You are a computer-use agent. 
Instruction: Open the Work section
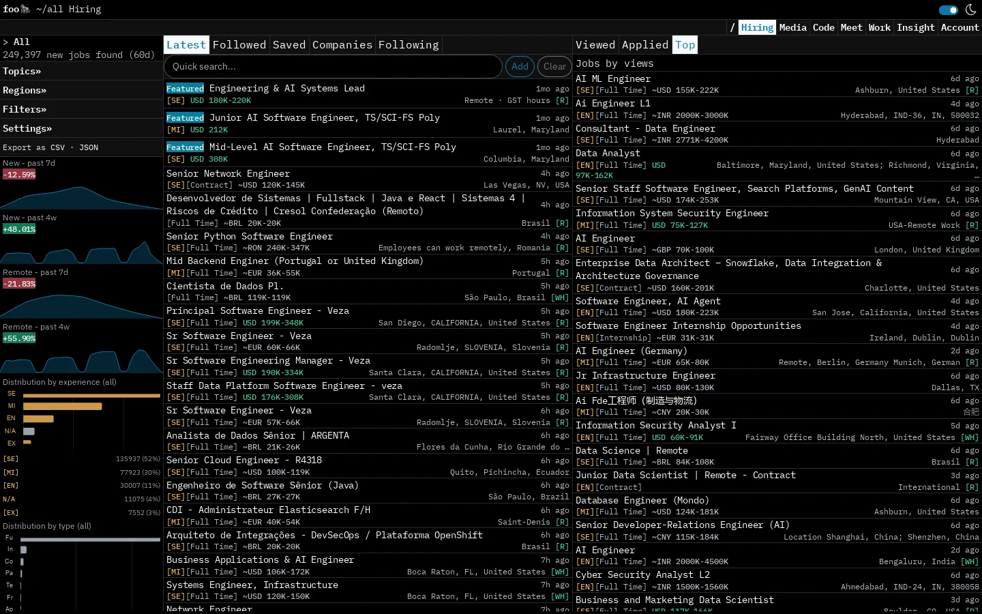point(880,27)
